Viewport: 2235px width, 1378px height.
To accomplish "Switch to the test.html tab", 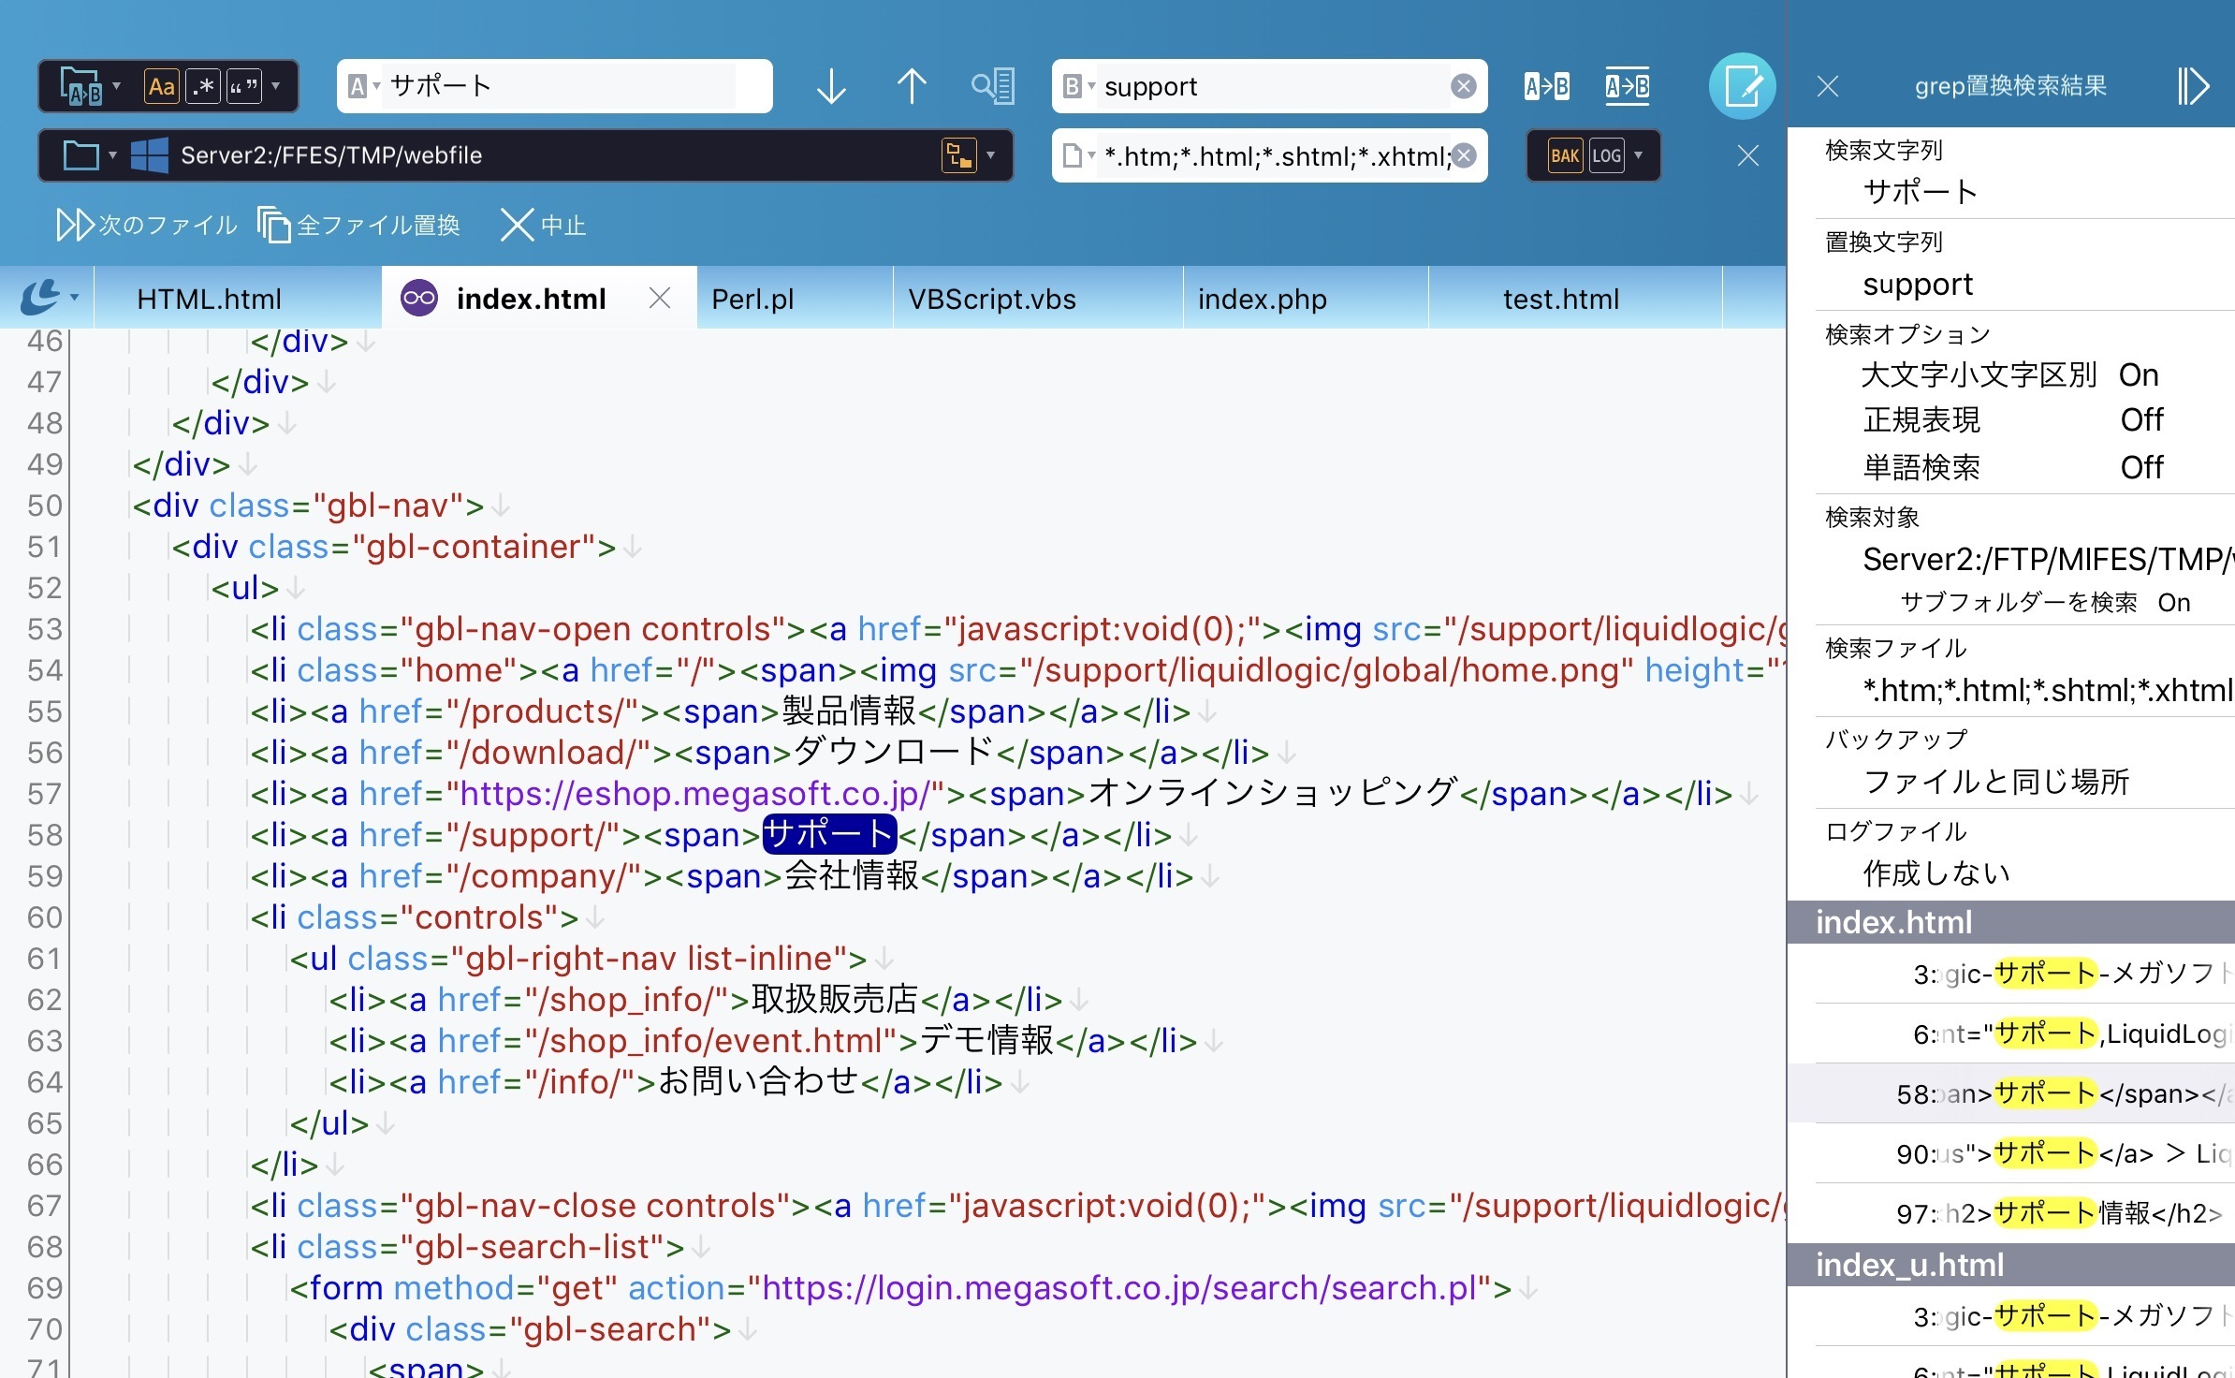I will click(x=1560, y=299).
